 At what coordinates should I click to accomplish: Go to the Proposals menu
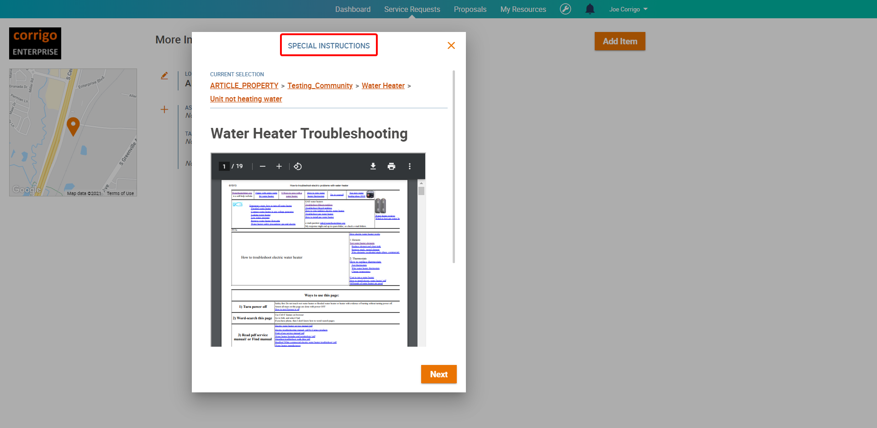(470, 9)
